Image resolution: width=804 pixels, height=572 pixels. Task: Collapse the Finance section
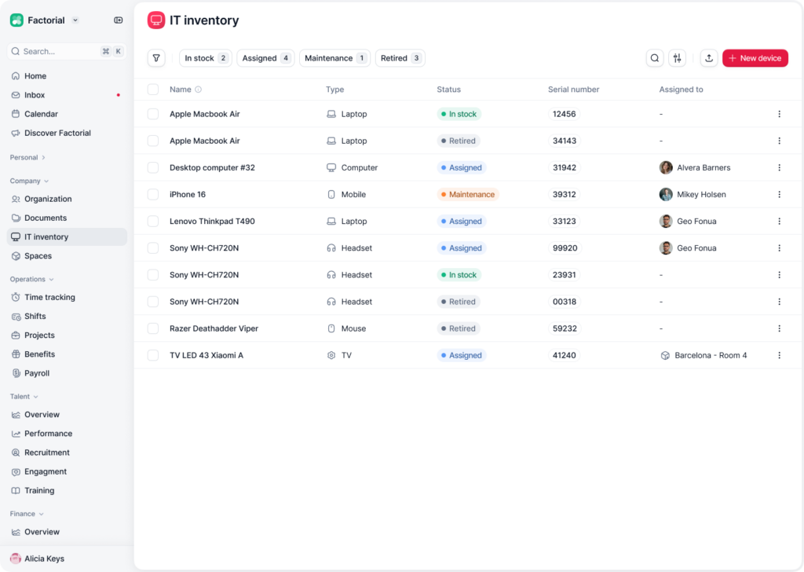click(x=27, y=514)
